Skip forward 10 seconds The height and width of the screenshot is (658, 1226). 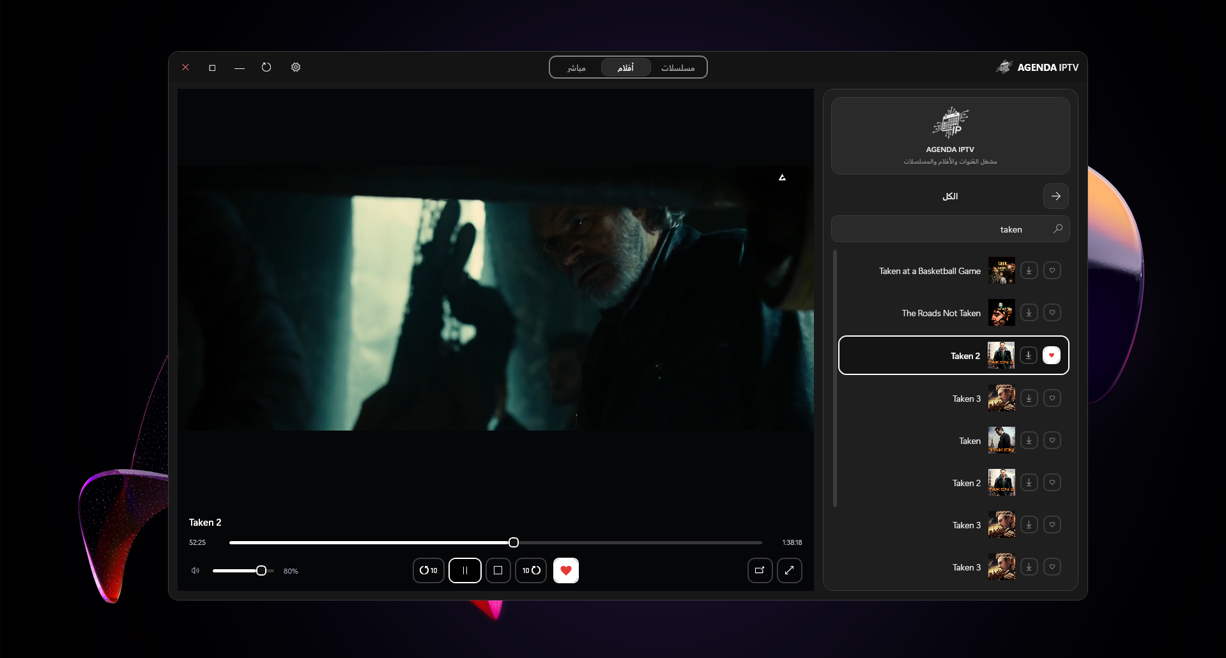pyautogui.click(x=531, y=570)
